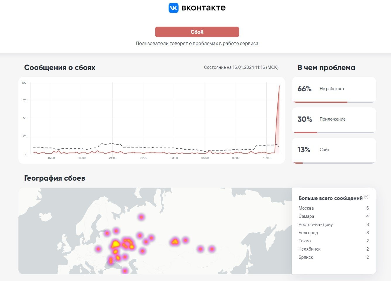This screenshot has width=391, height=281.
Task: Click the 'Пользователи говорят о проблемах' status text
Action: [x=197, y=43]
